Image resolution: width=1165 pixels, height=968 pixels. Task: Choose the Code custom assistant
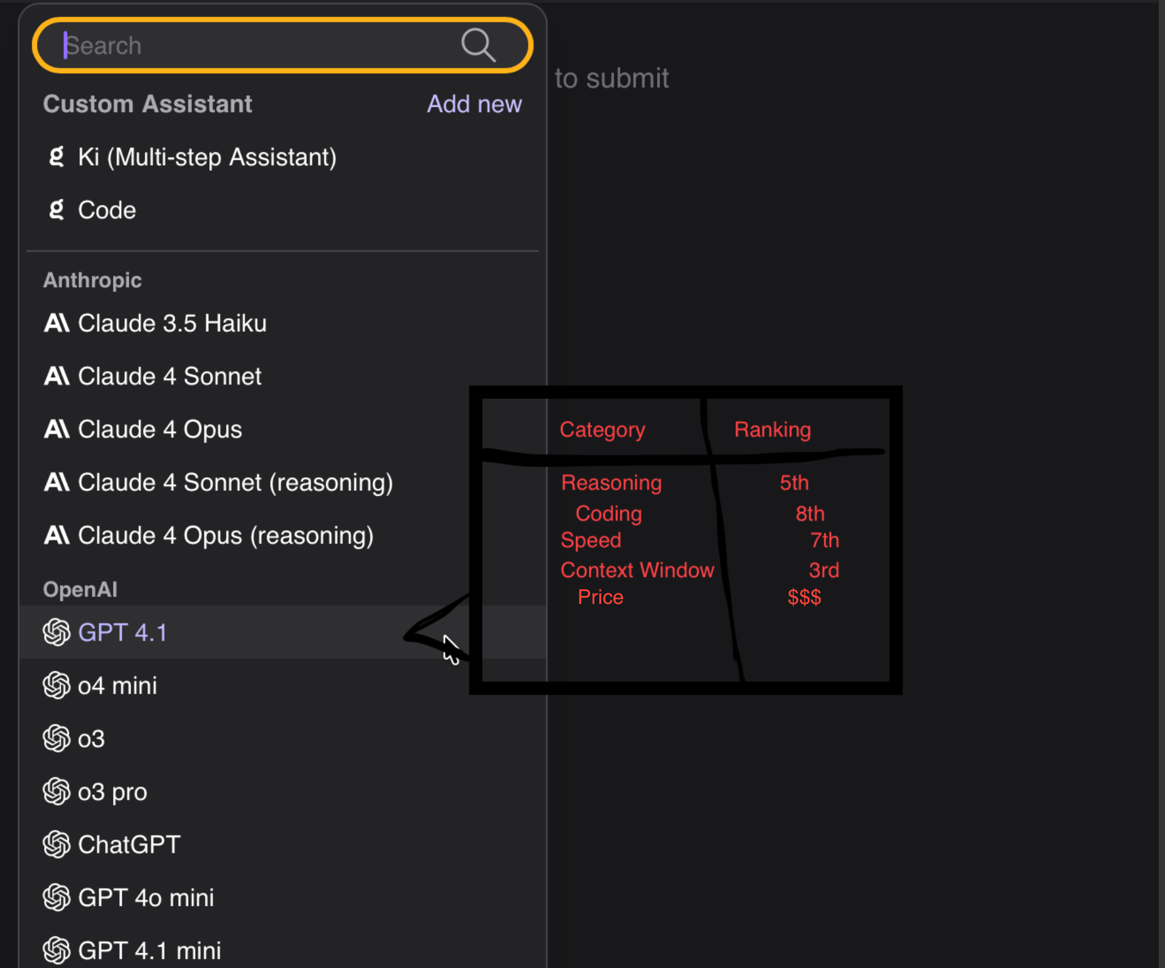click(107, 210)
